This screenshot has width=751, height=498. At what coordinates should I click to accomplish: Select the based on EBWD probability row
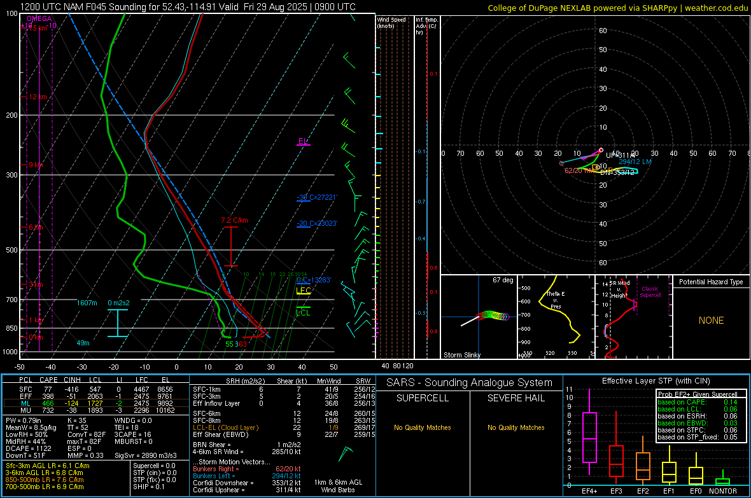698,424
